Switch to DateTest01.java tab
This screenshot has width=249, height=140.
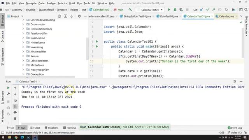[x=169, y=16]
